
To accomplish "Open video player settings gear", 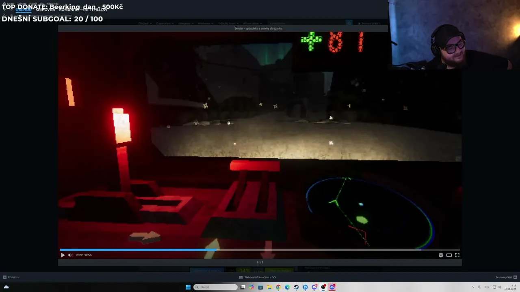I will tap(441, 255).
